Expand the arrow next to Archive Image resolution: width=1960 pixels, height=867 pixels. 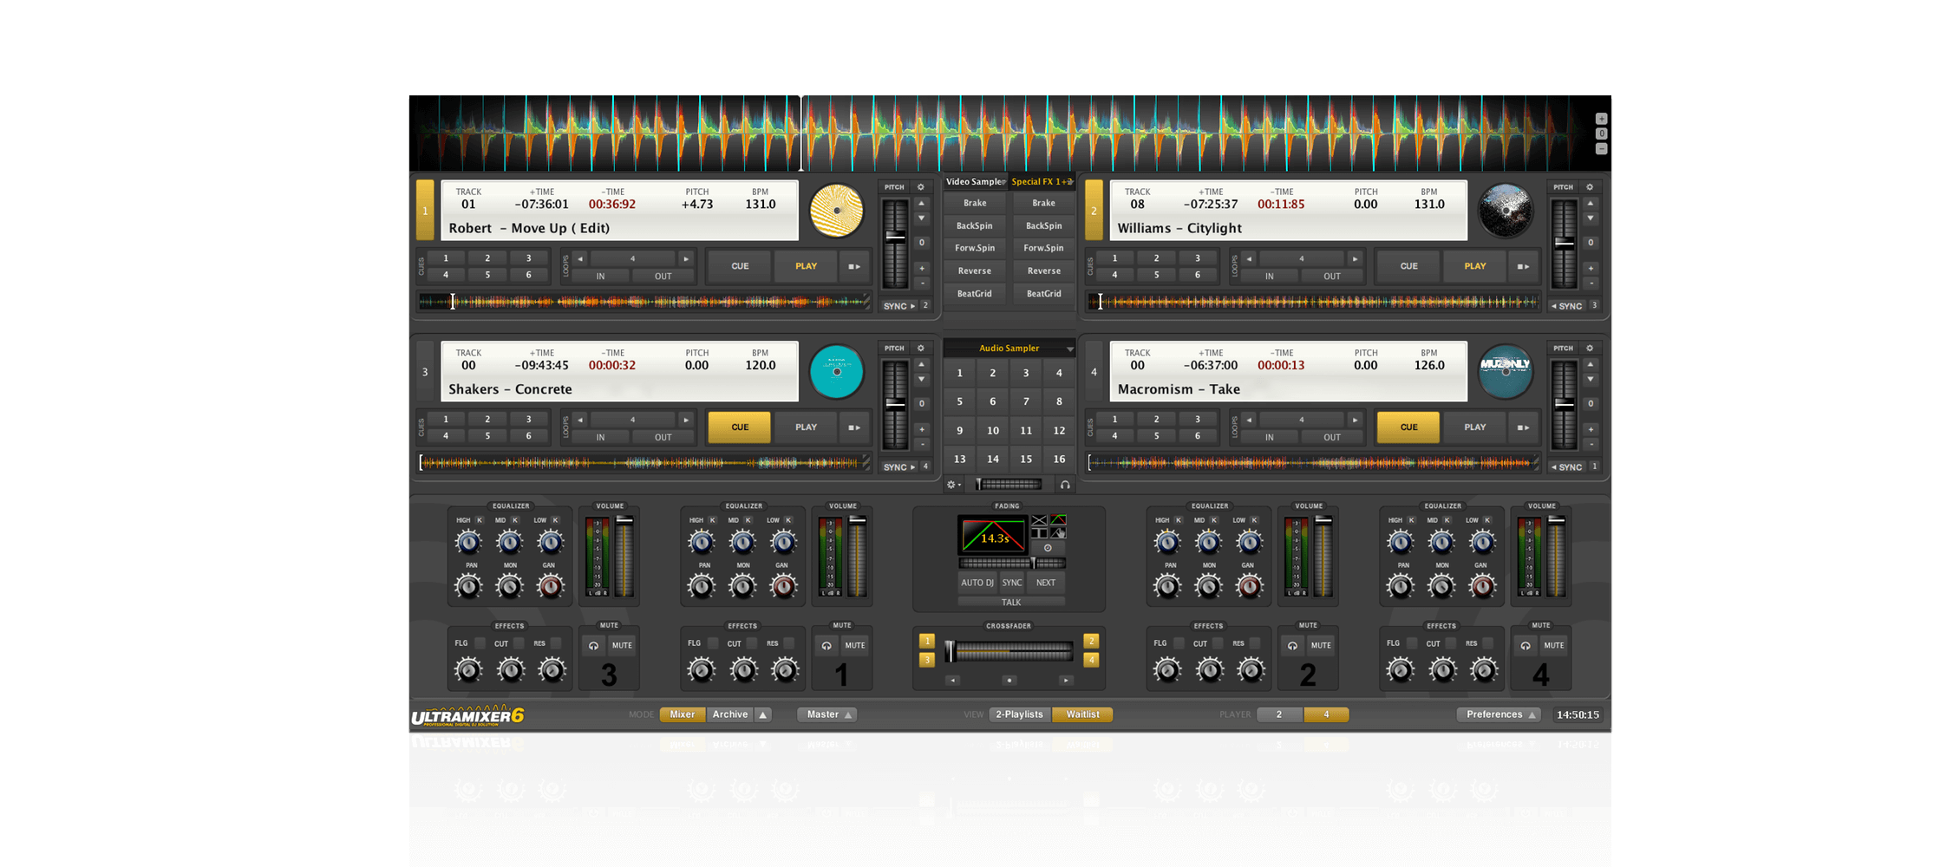pos(763,715)
